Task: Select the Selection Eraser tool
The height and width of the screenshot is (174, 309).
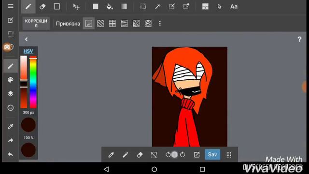Action: (186, 6)
